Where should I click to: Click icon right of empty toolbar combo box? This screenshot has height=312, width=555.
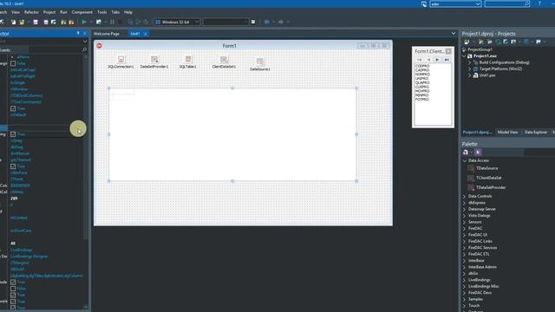[x=253, y=22]
